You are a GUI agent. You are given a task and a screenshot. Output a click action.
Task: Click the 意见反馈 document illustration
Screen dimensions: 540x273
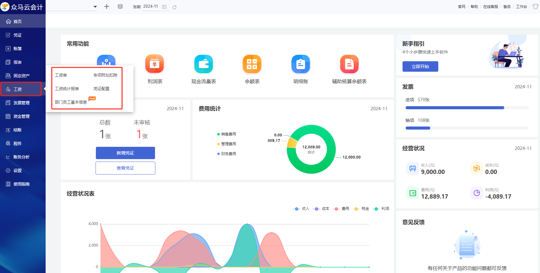pos(467,245)
